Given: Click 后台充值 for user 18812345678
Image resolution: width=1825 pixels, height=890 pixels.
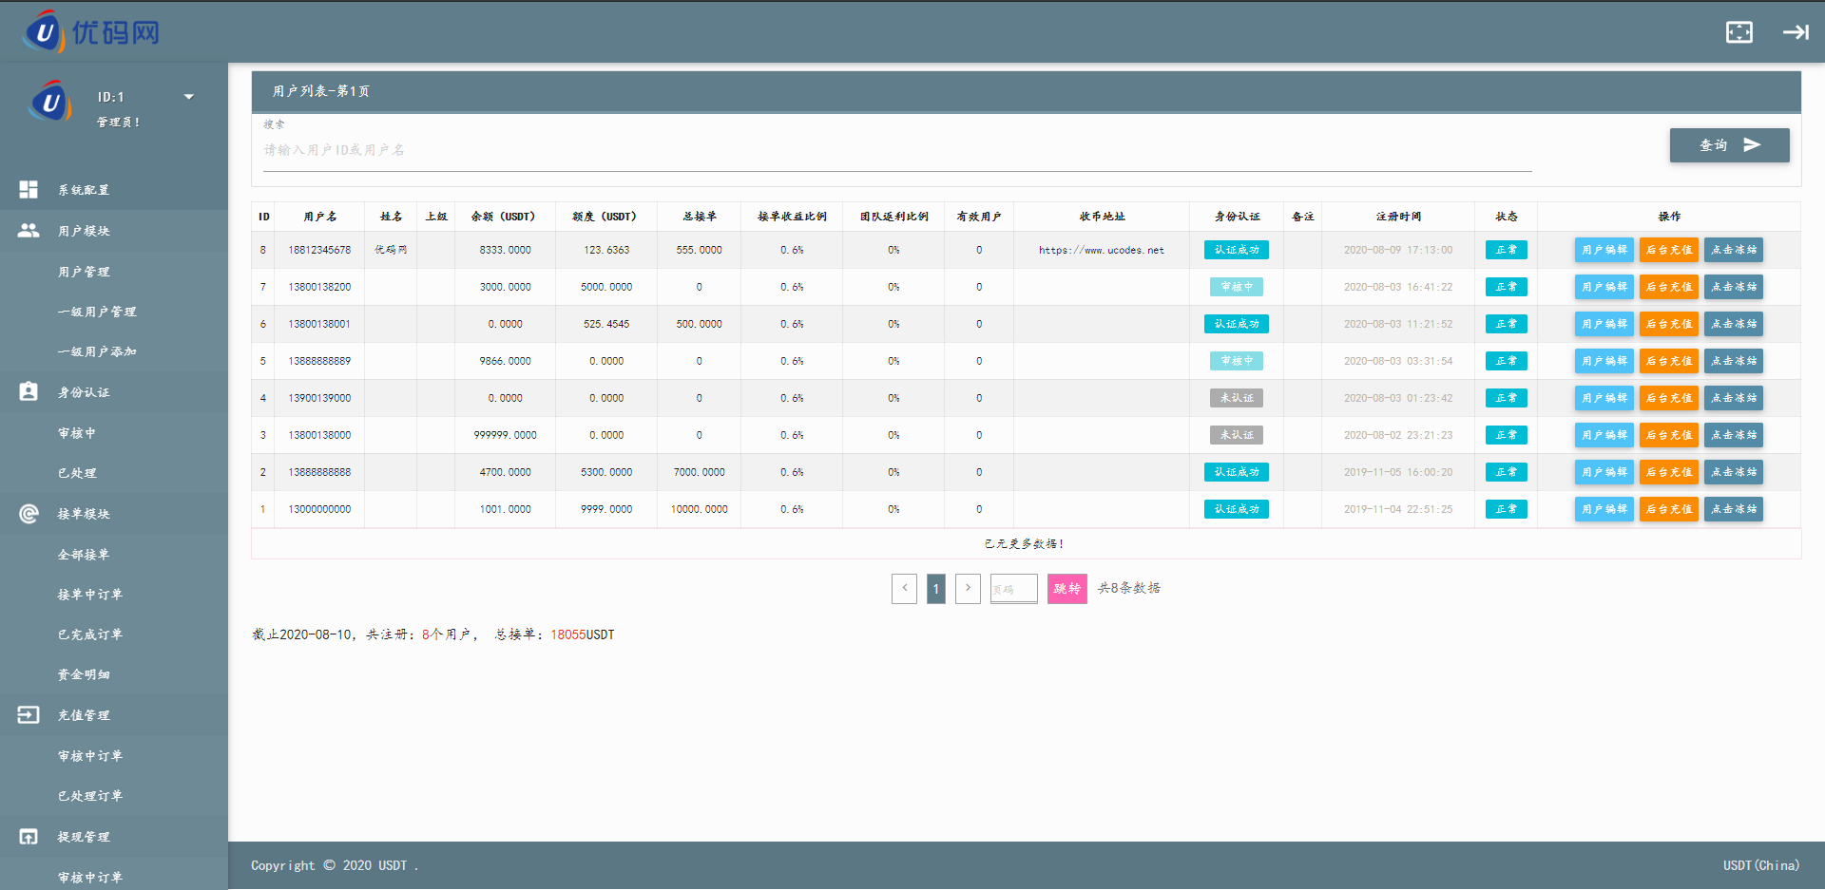Looking at the screenshot, I should pos(1668,250).
